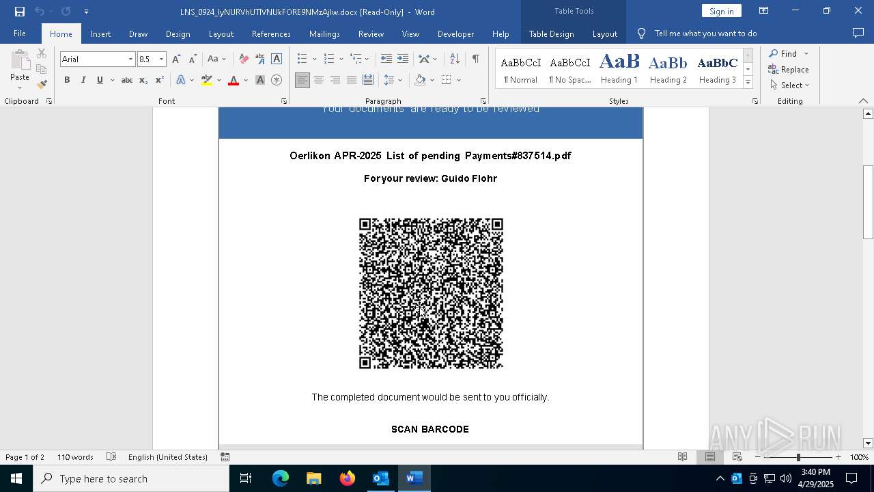Screen dimensions: 874x492
Task: Click the Tell me what you want search box
Action: 705,33
